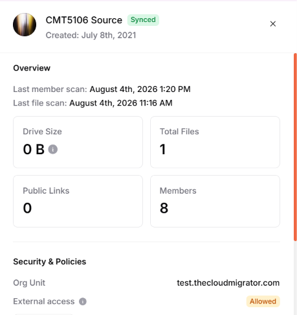
Task: Open the CMT5106 Source avatar image
Action: click(x=25, y=25)
